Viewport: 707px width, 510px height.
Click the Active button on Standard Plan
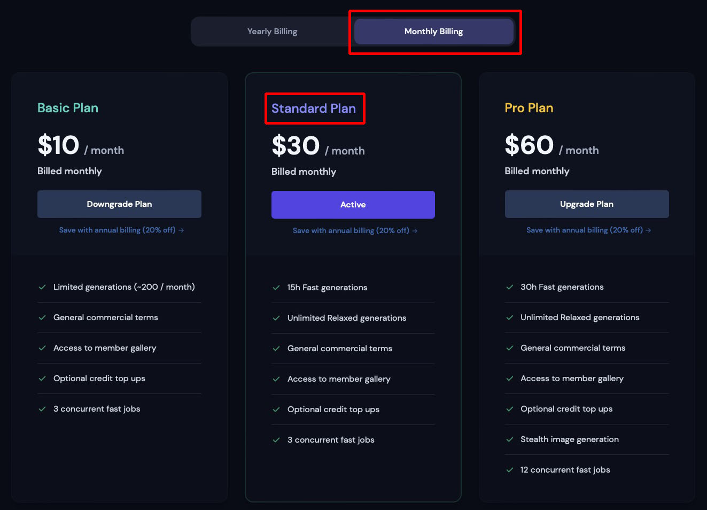pos(353,204)
